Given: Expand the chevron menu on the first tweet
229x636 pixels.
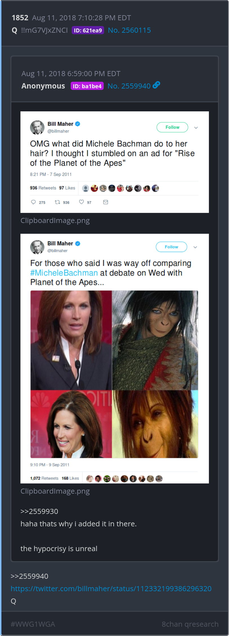Looking at the screenshot, I should pyautogui.click(x=196, y=128).
